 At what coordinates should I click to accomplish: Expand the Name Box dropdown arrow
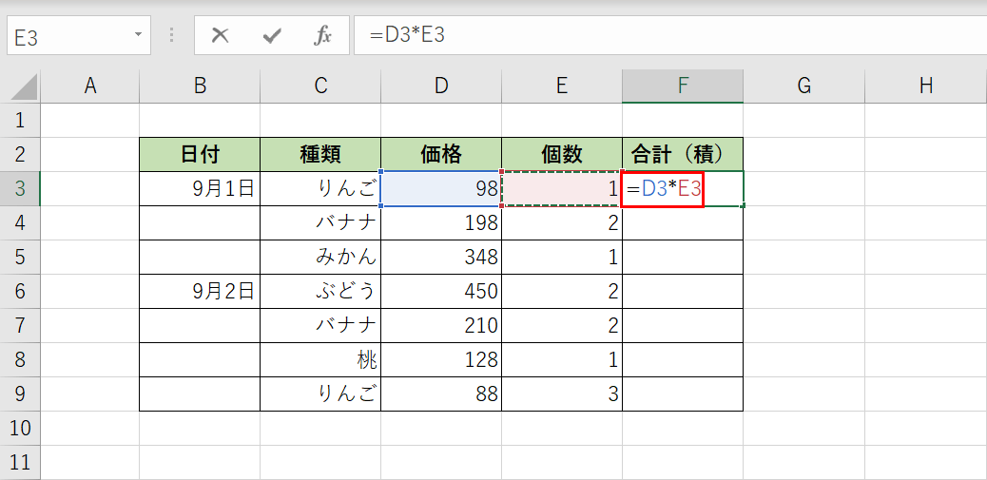tap(139, 34)
